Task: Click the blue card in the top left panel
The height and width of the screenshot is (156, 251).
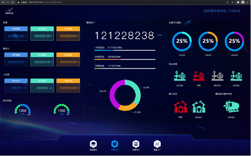Action: 16,33
